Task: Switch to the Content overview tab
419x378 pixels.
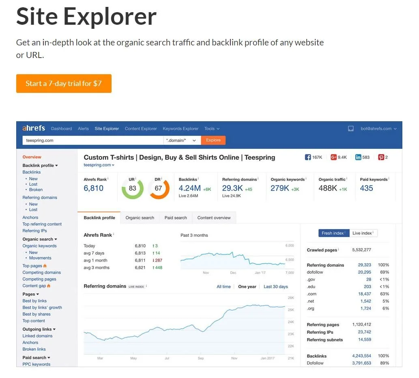Action: (x=214, y=218)
